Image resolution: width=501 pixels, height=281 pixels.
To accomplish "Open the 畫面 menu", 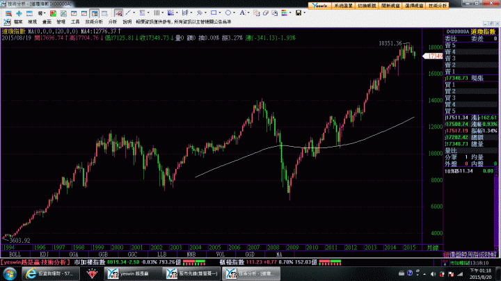I will (47, 22).
